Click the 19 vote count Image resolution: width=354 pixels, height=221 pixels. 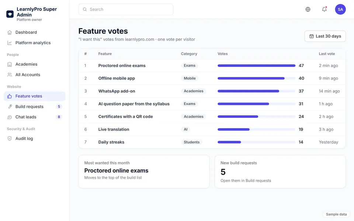click(x=301, y=129)
